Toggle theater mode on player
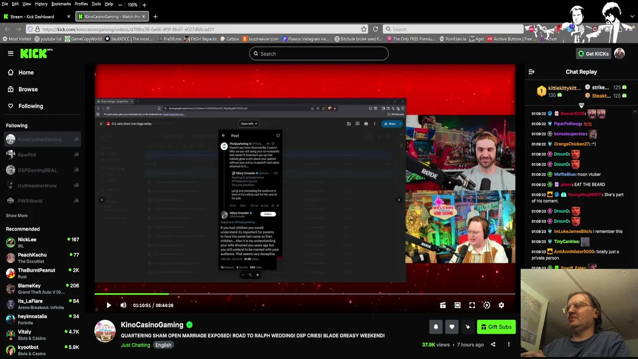 (458, 305)
